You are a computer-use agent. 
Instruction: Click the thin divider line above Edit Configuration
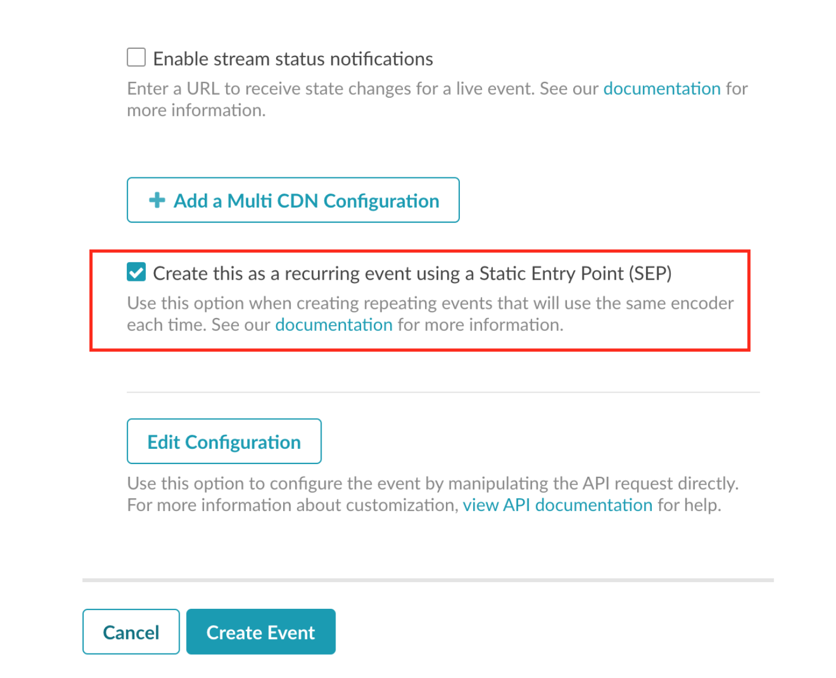tap(443, 392)
